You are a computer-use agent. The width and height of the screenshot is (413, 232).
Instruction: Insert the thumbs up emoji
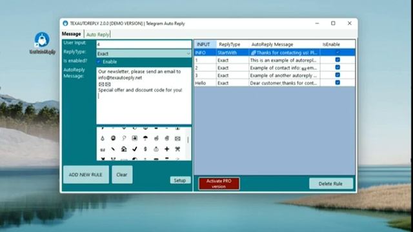pos(156,139)
